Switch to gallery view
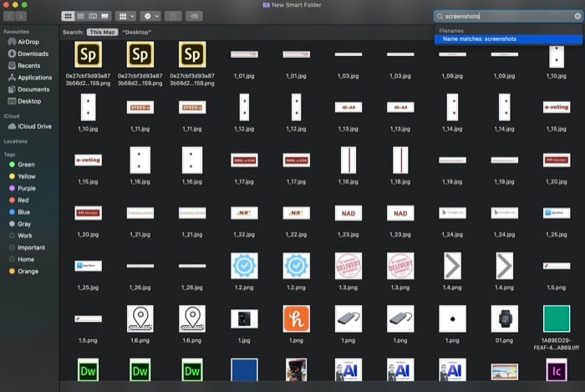Image resolution: width=585 pixels, height=392 pixels. [x=104, y=16]
